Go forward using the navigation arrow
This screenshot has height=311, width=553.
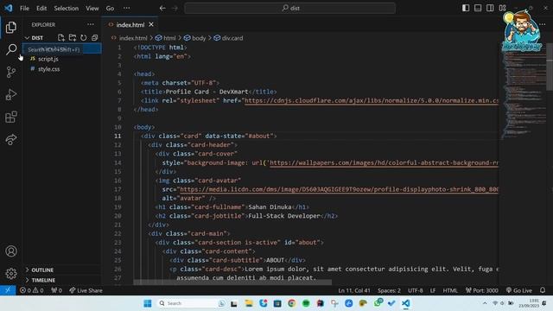tap(175, 8)
